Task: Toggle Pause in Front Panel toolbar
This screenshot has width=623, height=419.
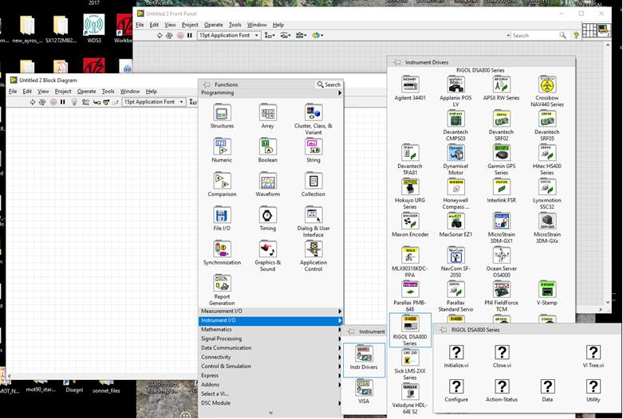Action: 190,35
